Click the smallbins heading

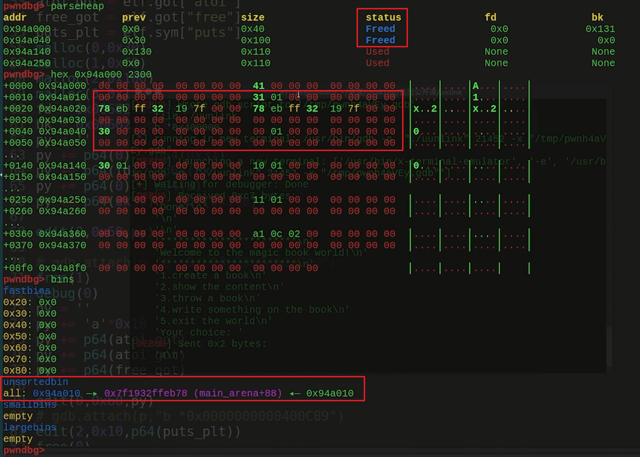tap(29, 405)
